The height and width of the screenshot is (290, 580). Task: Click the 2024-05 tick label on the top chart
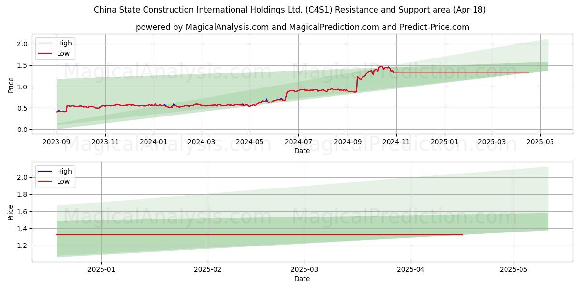coord(250,143)
